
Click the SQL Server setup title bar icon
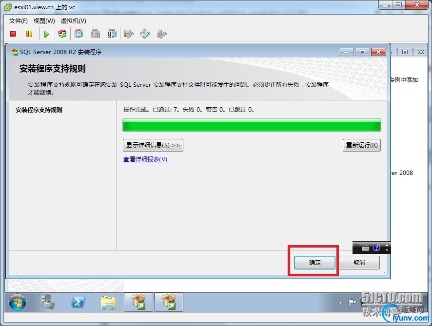[x=14, y=52]
